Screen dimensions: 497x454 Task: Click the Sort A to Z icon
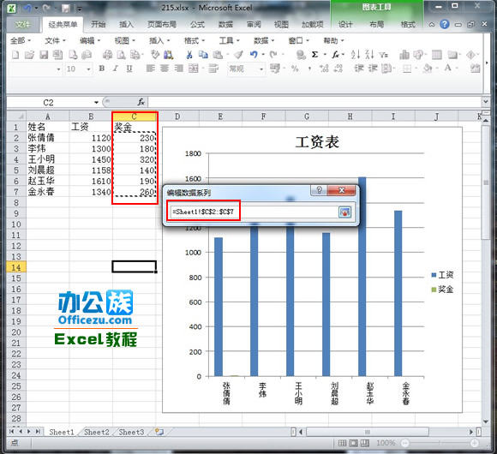point(356,55)
